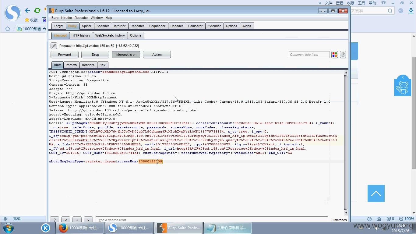Image resolution: width=416 pixels, height=234 pixels.
Task: Click the request editor scroll up arrow
Action: (x=346, y=73)
